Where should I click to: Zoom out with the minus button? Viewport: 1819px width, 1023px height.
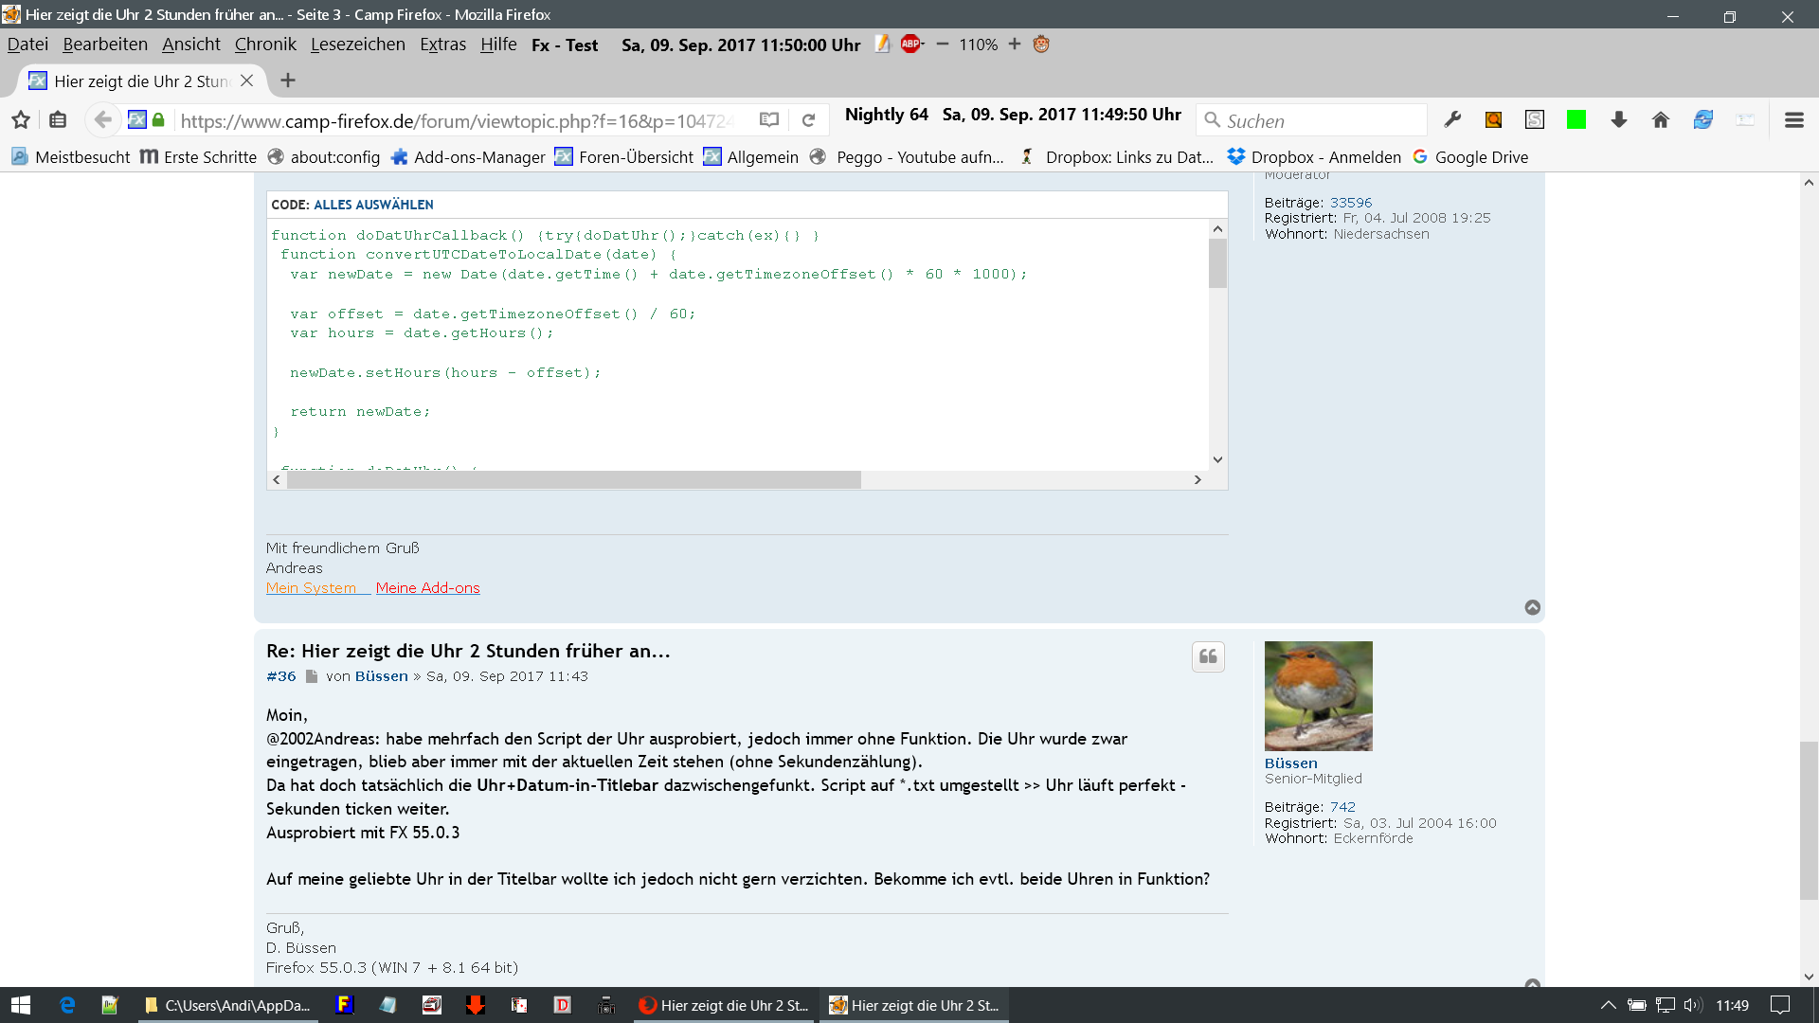(x=942, y=44)
